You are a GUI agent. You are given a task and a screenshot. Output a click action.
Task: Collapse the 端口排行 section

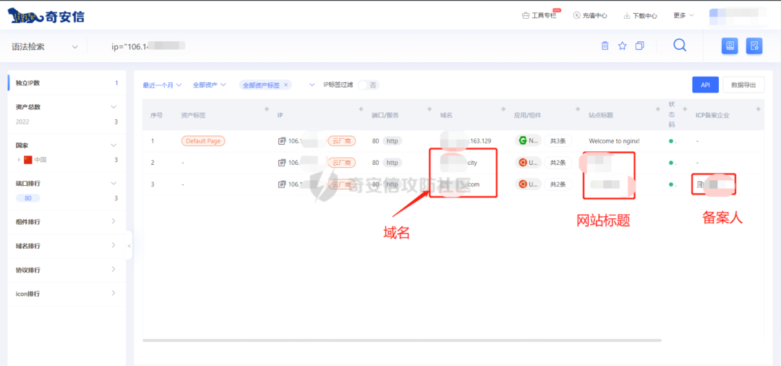[x=114, y=183]
